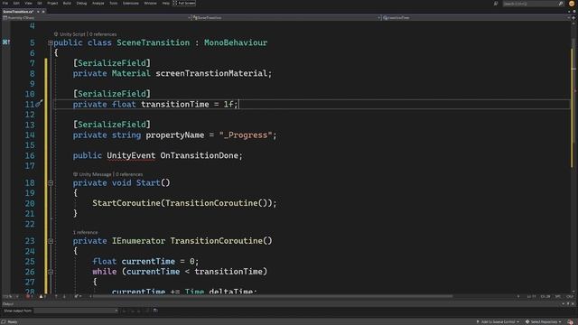Open the Help menu

tap(166, 3)
